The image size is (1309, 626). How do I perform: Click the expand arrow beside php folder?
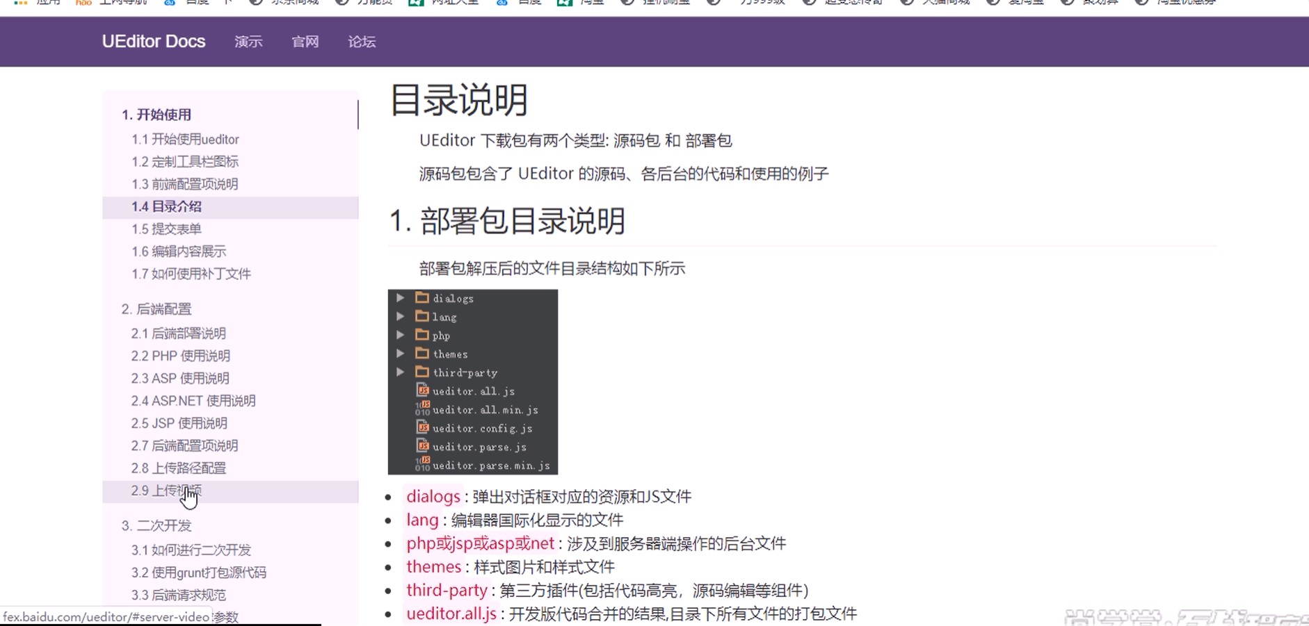point(401,335)
